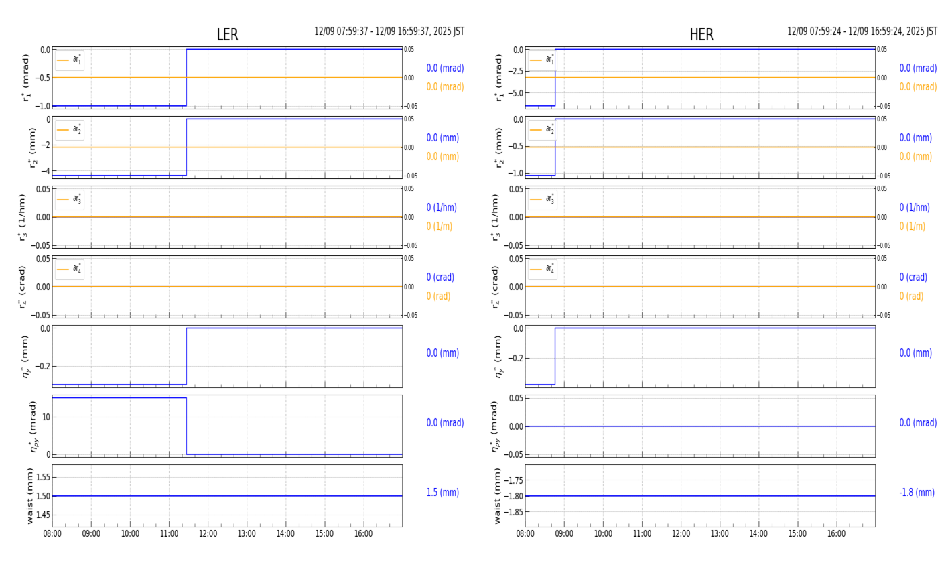Click the LER ηpy* (mrad) axis label
The height and width of the screenshot is (579, 946).
[x=33, y=426]
